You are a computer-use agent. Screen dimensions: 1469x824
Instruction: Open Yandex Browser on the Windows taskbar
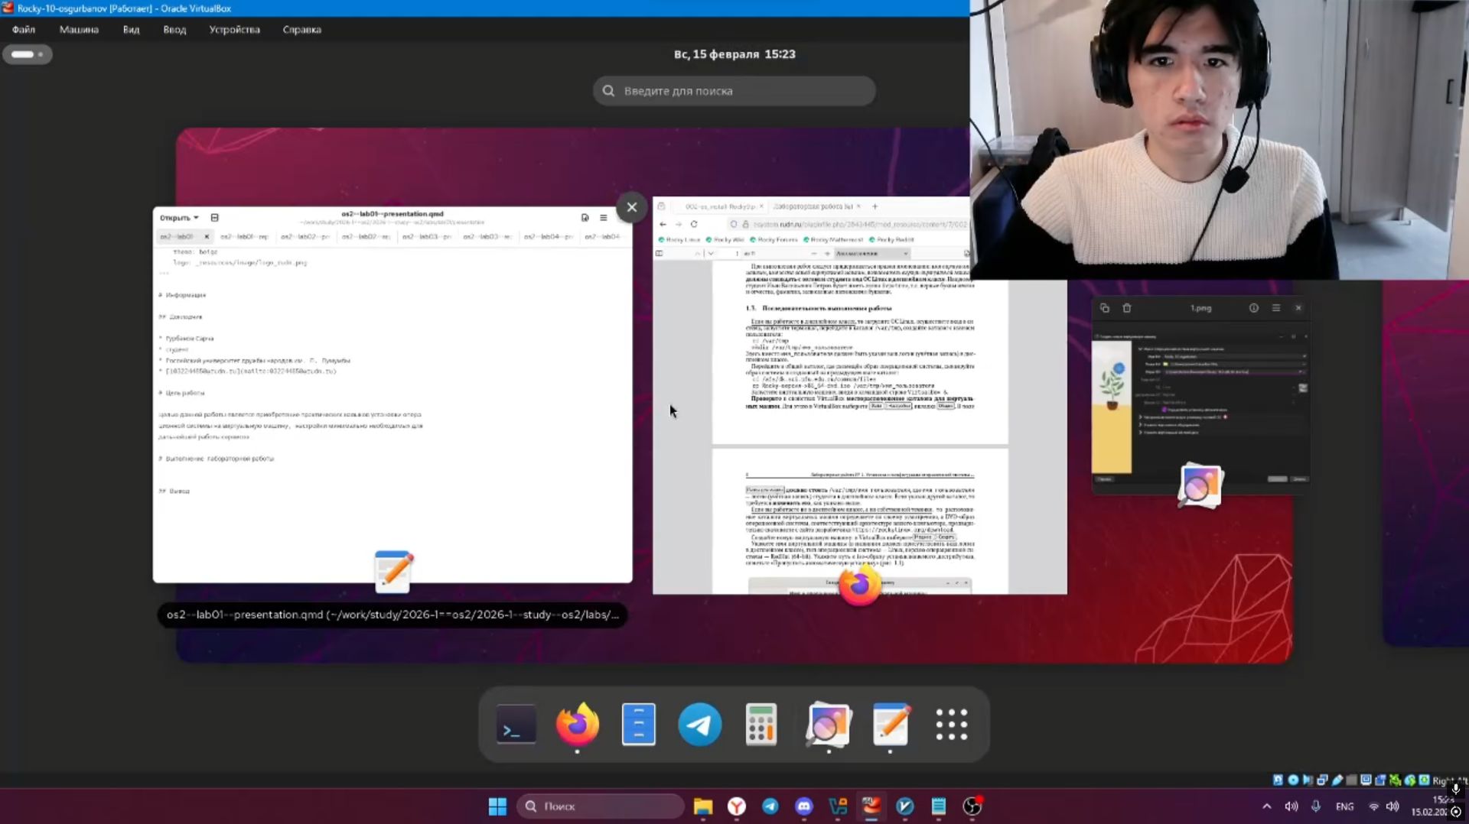(737, 806)
